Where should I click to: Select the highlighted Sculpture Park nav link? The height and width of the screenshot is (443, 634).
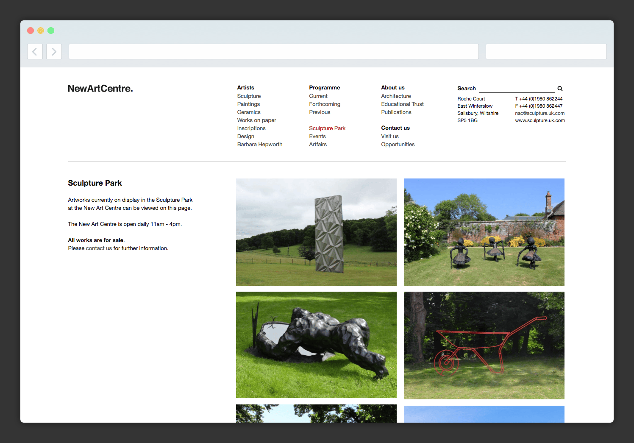point(327,128)
